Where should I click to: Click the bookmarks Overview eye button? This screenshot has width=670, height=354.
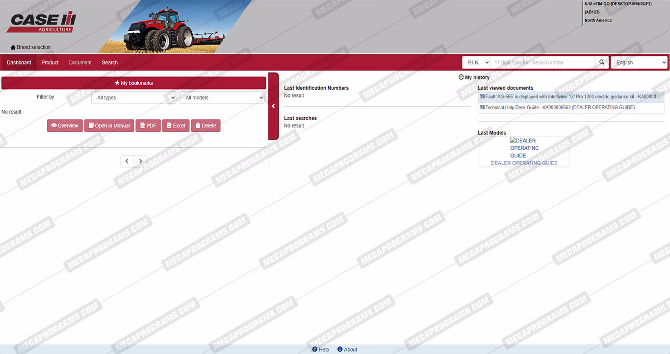pos(65,126)
